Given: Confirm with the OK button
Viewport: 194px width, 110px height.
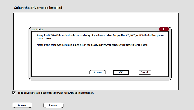Looking at the screenshot, I should coord(121,72).
